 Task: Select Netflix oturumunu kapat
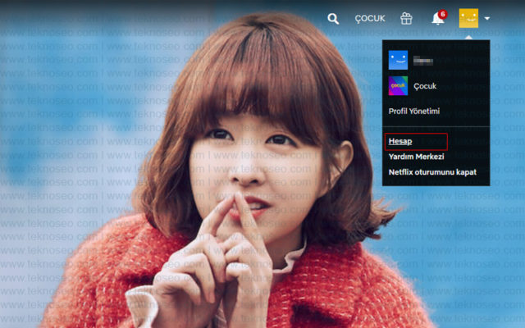tap(432, 172)
